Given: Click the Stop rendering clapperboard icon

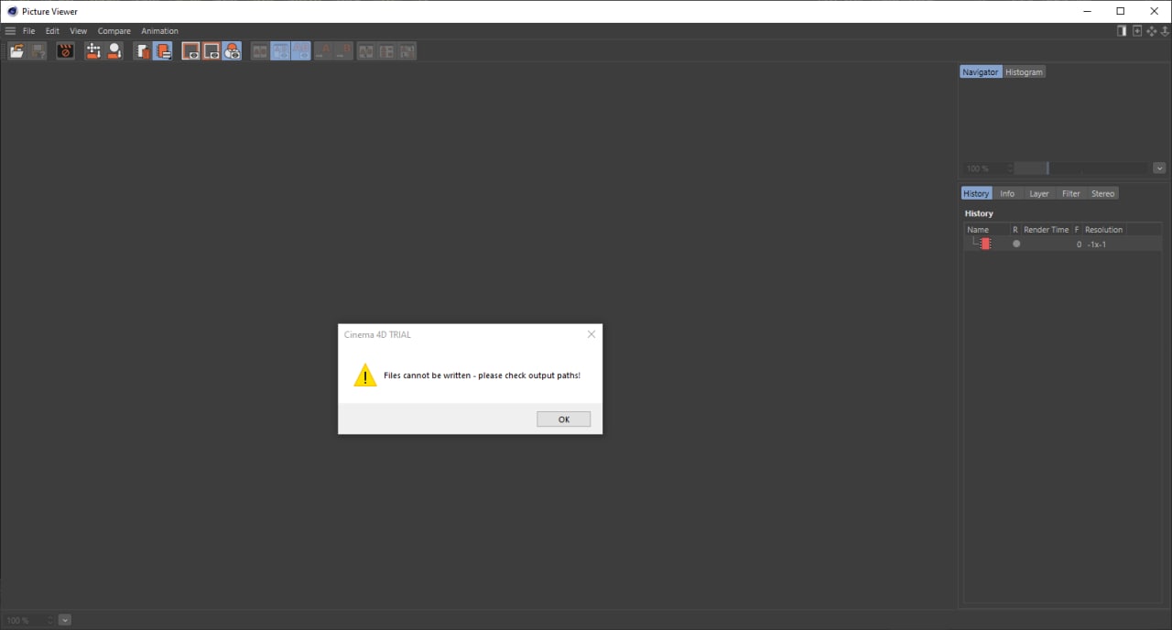Looking at the screenshot, I should click(65, 51).
